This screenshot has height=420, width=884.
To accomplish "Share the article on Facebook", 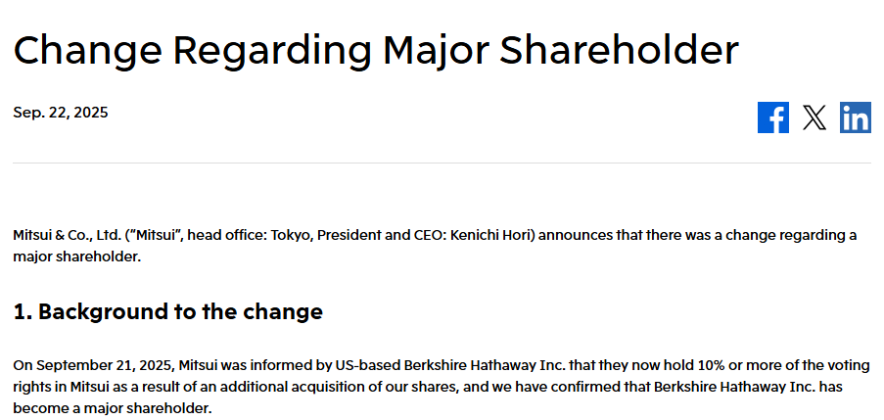I will click(x=772, y=117).
